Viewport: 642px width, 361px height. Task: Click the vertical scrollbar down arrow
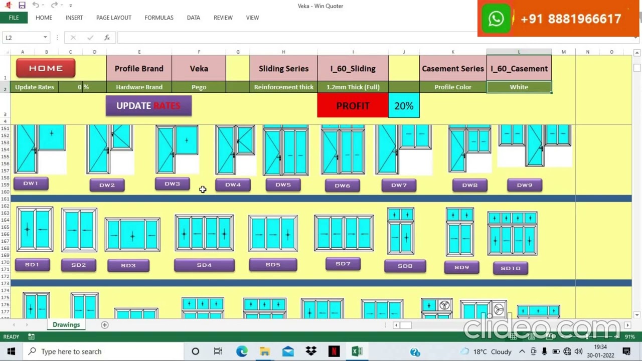[637, 315]
